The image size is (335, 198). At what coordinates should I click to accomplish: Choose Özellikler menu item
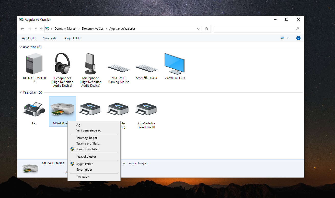pyautogui.click(x=94, y=177)
